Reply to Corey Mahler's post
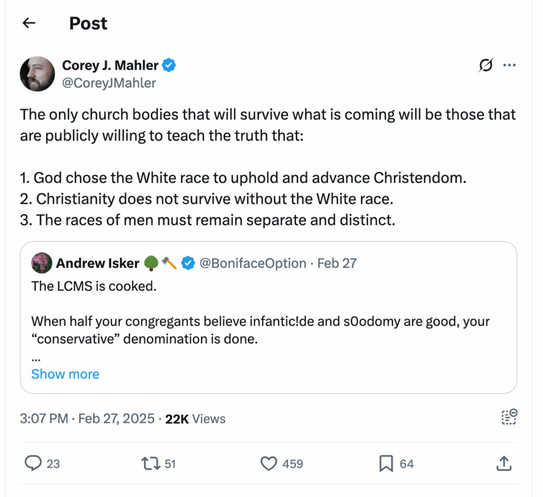The width and height of the screenshot is (543, 497). point(33,463)
